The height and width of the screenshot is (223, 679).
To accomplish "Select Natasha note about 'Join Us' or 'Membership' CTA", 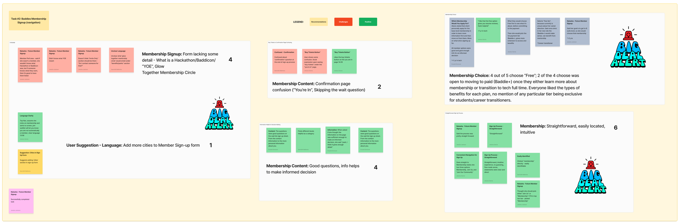I will click(527, 194).
